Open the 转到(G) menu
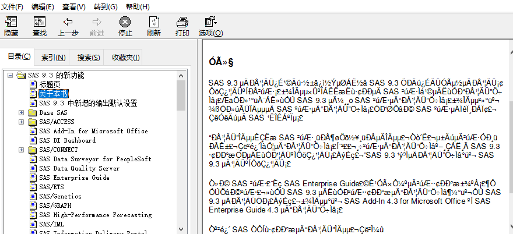Image resolution: width=513 pixels, height=234 pixels. coord(106,6)
